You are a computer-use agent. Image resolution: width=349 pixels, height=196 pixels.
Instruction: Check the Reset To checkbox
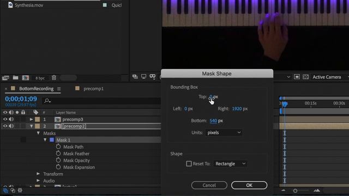pos(189,164)
